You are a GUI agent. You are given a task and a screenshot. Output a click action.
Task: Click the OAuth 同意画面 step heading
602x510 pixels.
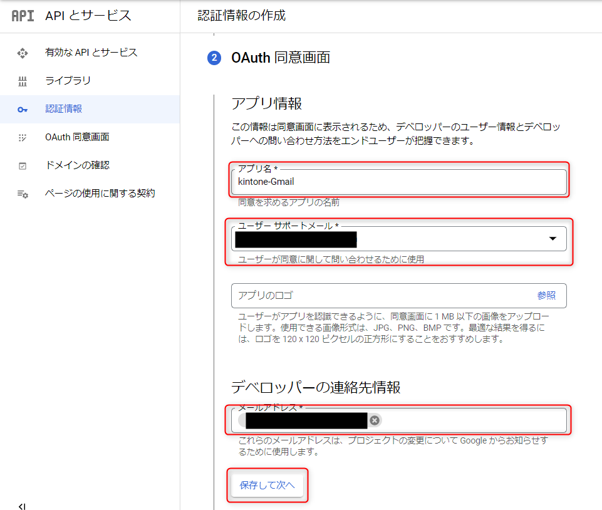coord(280,58)
